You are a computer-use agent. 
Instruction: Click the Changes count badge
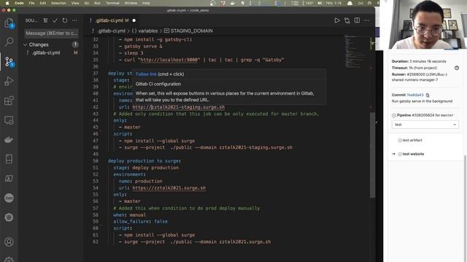75,44
